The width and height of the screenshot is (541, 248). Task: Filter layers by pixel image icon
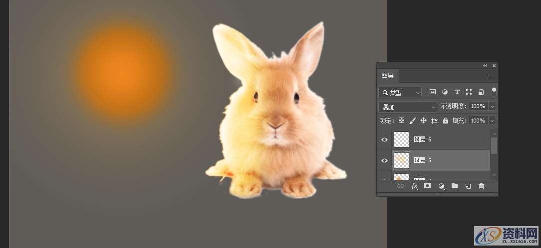coord(432,92)
